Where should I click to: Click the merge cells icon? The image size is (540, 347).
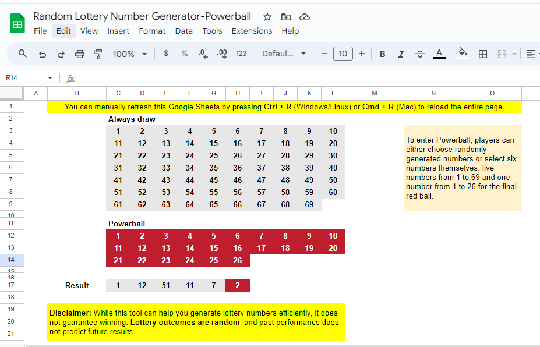[x=502, y=54]
